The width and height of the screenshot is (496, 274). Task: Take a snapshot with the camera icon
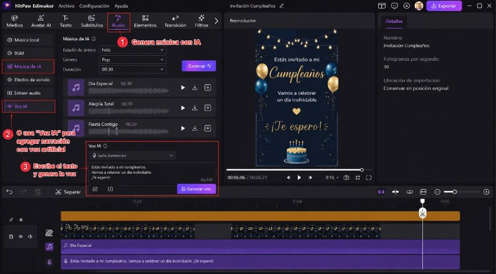(x=347, y=177)
